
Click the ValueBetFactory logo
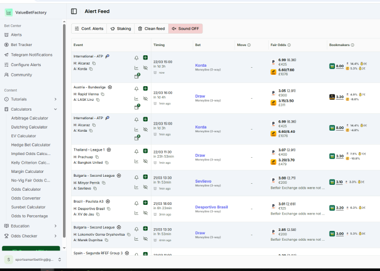pos(9,12)
